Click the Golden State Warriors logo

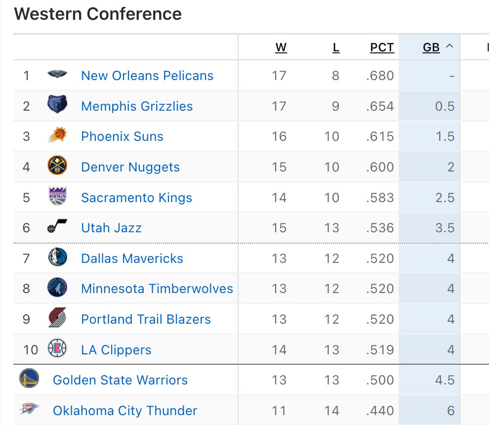click(x=29, y=379)
